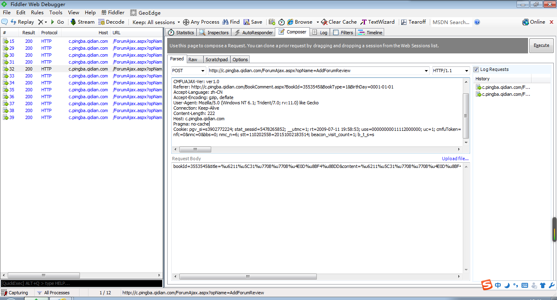This screenshot has height=300, width=557.
Task: Toggle Capturing in the status bar
Action: point(15,293)
